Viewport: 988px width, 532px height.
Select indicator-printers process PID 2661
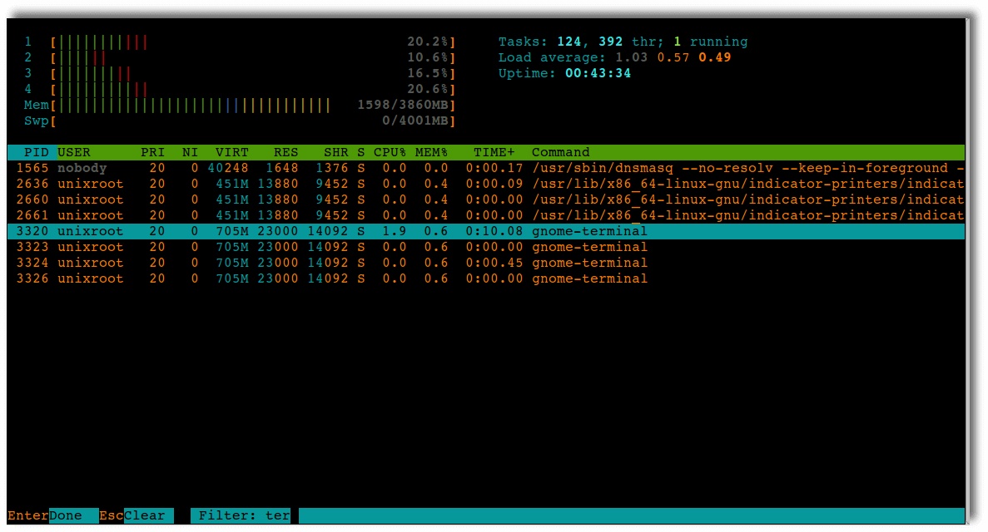486,215
